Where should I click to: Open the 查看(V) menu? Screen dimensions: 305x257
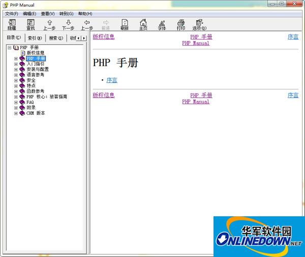(48, 14)
